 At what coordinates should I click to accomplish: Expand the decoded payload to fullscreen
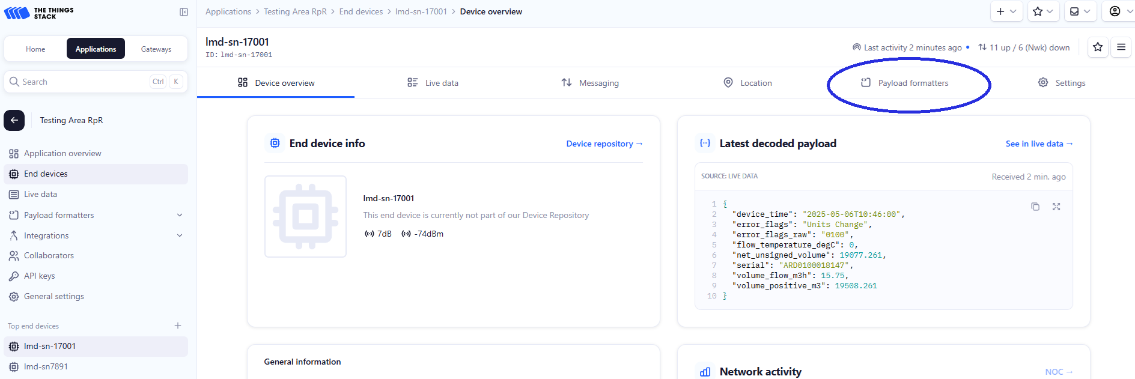[1056, 207]
